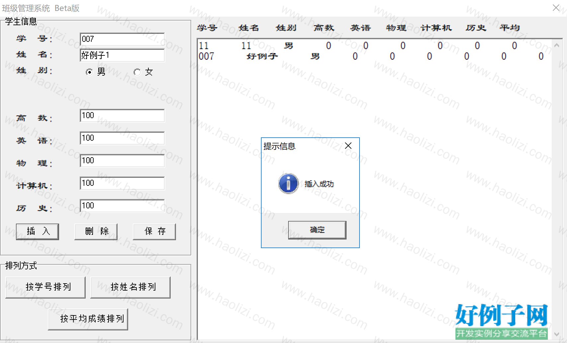
Task: Sort records with 按平均成绩排列
Action: click(x=88, y=319)
